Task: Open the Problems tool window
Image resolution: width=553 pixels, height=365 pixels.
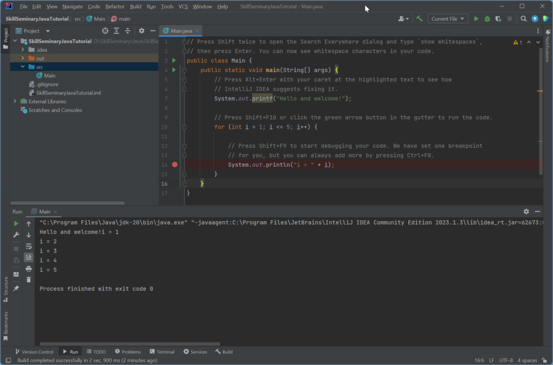Action: click(127, 352)
